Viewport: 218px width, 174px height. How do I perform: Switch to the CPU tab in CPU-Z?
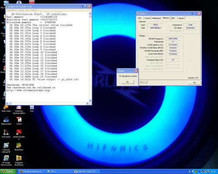tap(140, 18)
